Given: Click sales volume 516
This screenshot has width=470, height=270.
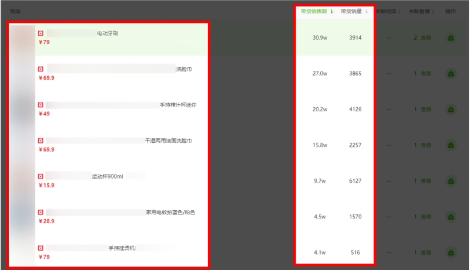Looking at the screenshot, I should tap(355, 252).
